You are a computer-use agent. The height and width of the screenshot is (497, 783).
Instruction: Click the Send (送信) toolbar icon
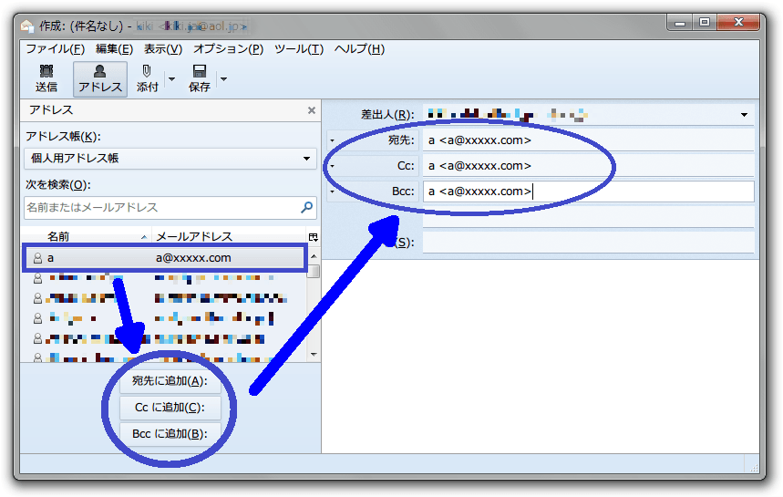point(46,78)
